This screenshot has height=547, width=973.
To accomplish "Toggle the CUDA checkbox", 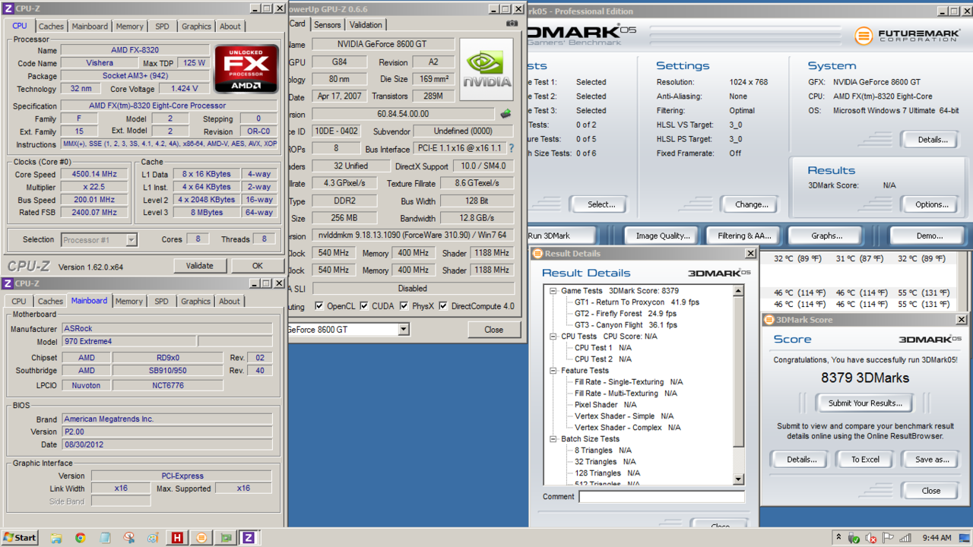I will 365,306.
